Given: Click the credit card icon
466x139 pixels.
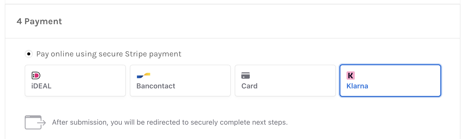Looking at the screenshot, I should pos(246,76).
